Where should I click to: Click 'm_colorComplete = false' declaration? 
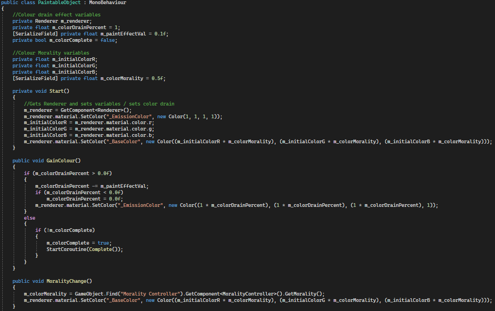coord(82,40)
